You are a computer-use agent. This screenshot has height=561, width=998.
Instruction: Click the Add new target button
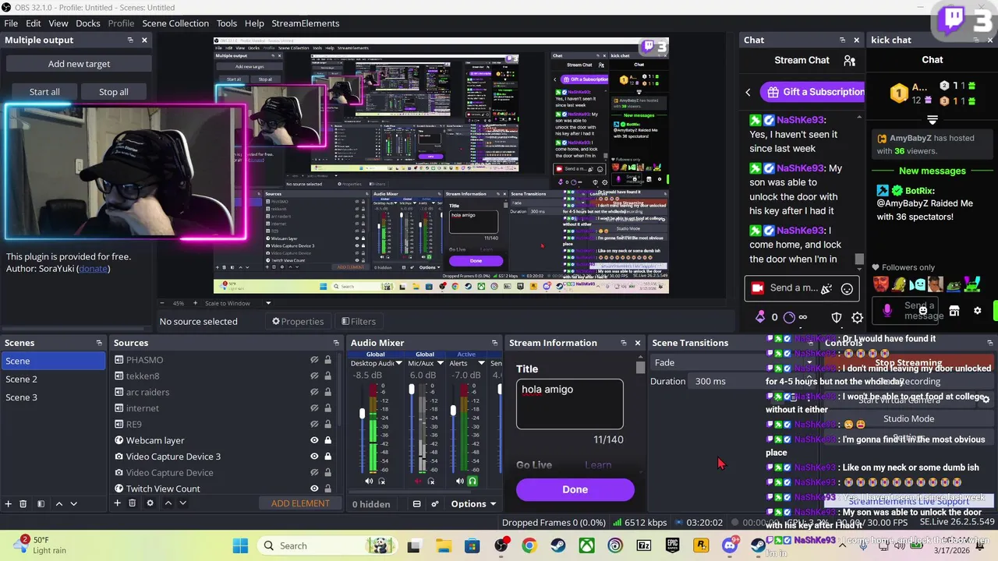[79, 64]
